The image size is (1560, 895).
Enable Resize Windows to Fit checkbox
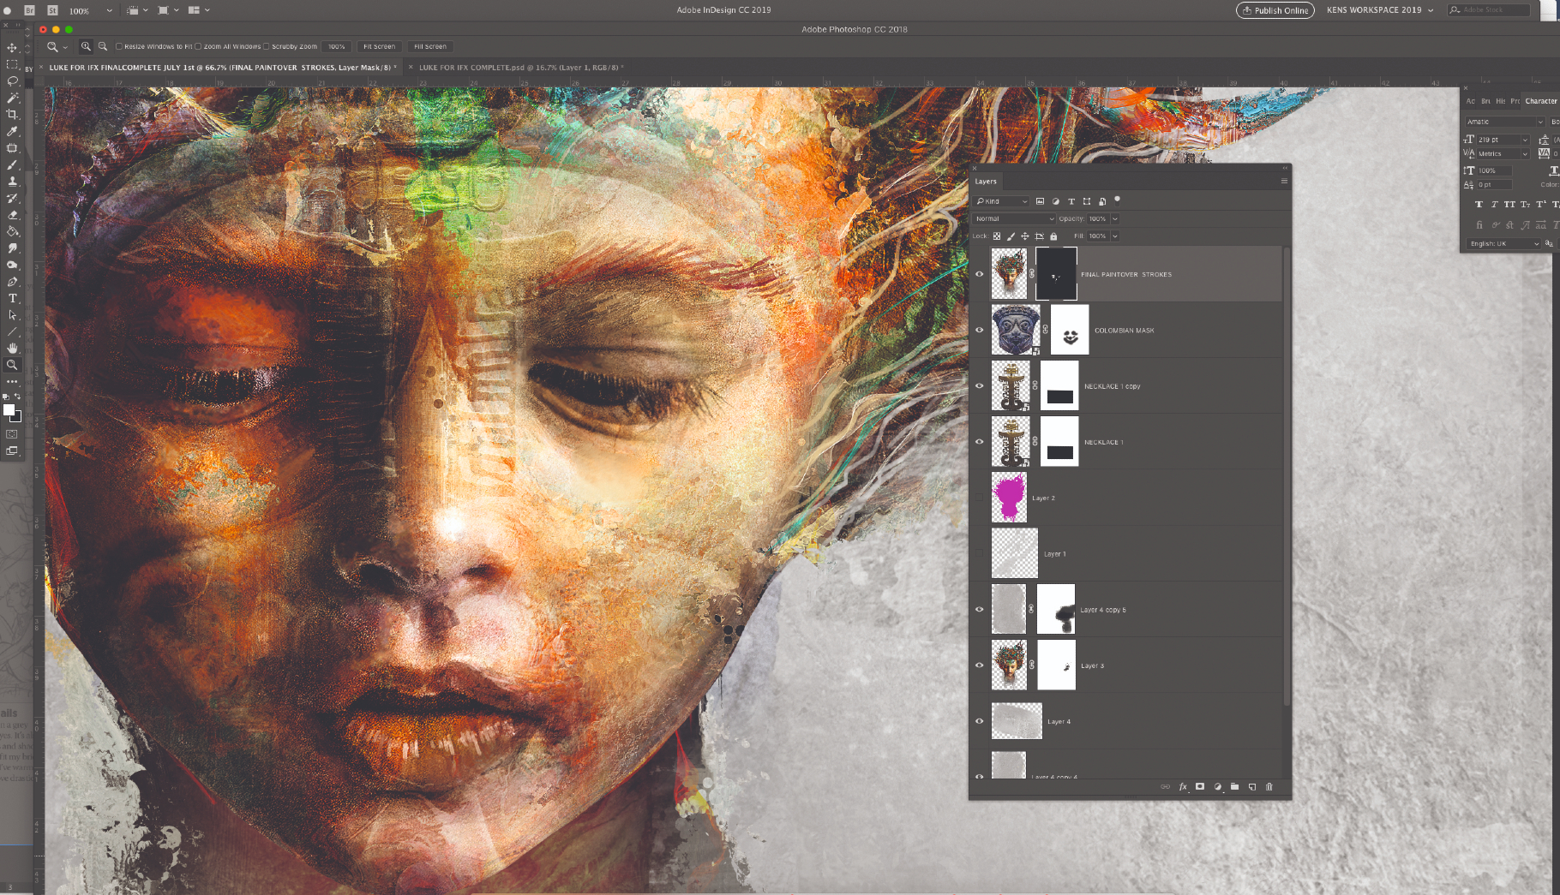tap(119, 46)
